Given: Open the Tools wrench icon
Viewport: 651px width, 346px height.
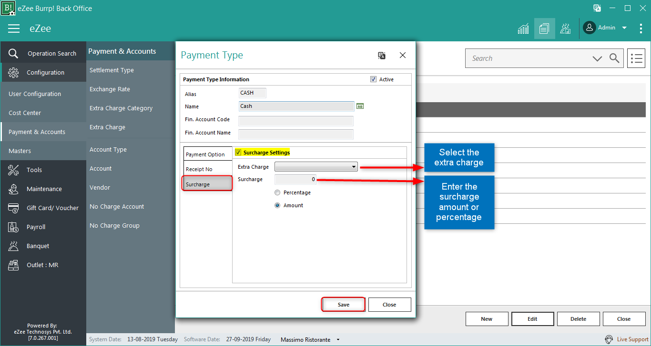Looking at the screenshot, I should pyautogui.click(x=13, y=170).
